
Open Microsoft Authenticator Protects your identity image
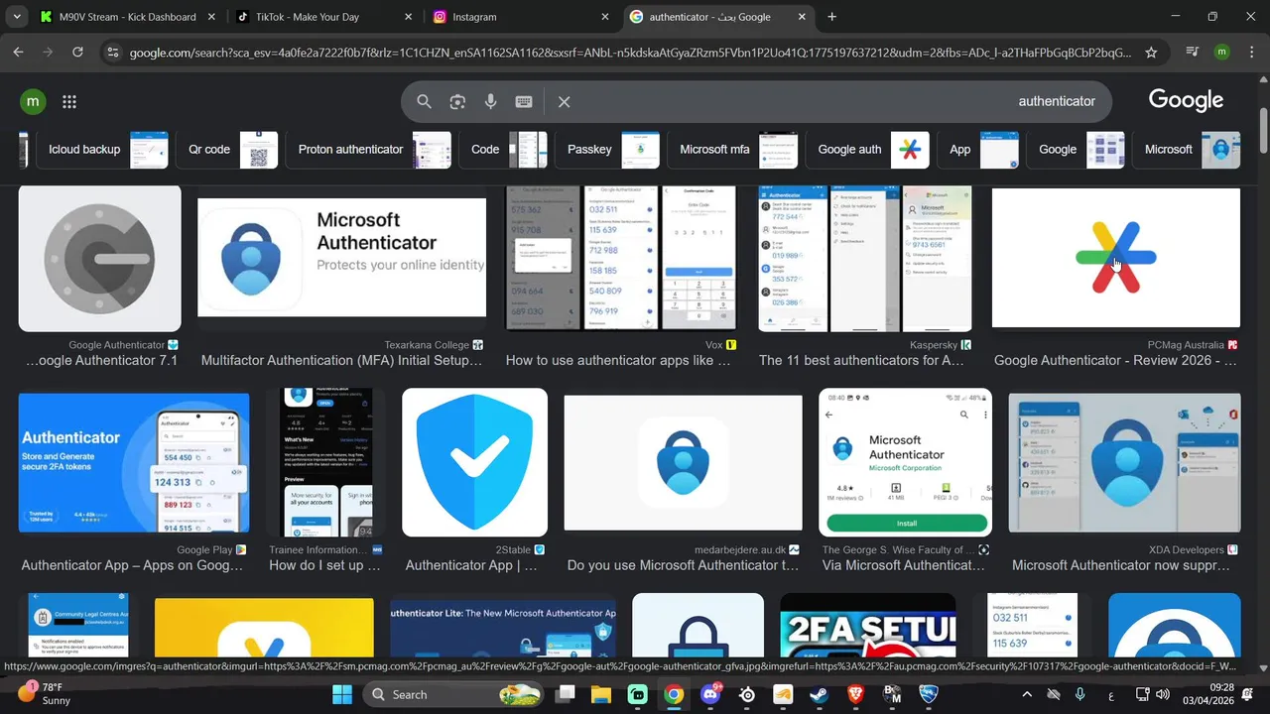(341, 258)
